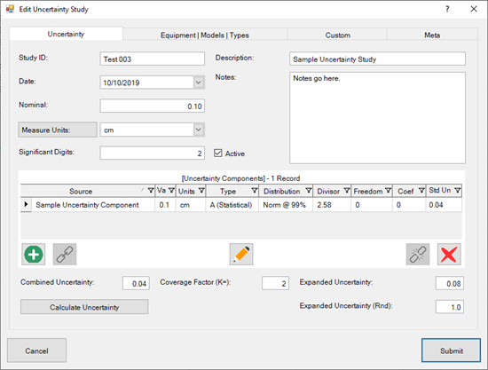Switch to the Meta tab
Viewport: 488px width, 370px height.
pyautogui.click(x=432, y=35)
